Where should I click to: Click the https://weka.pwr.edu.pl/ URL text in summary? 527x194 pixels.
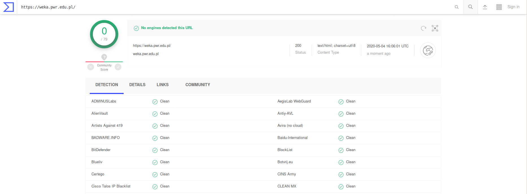(152, 46)
